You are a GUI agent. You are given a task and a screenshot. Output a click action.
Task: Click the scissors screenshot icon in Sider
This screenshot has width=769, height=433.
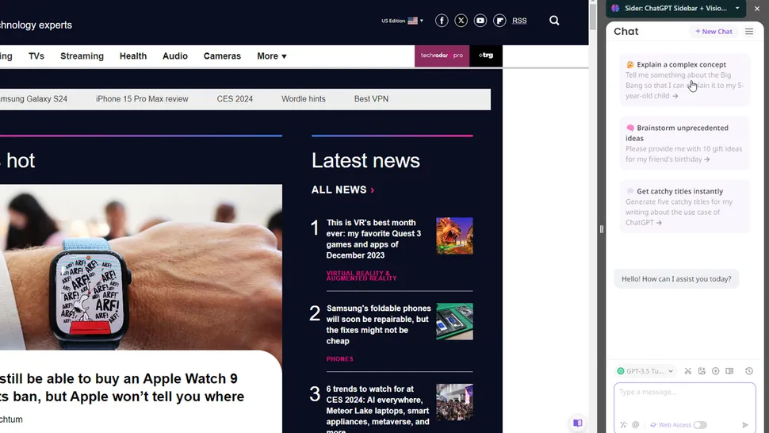coord(688,371)
